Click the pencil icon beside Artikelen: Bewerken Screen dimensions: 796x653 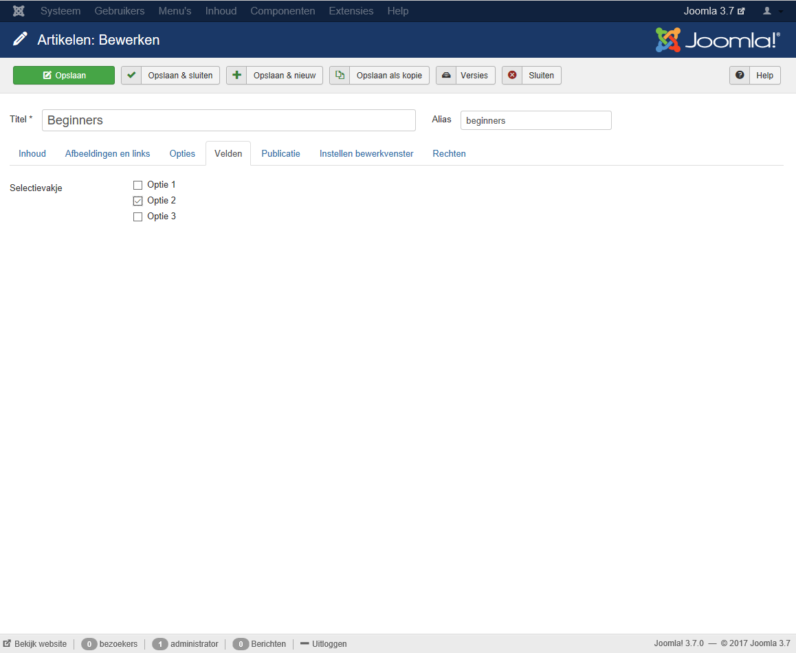(x=20, y=39)
